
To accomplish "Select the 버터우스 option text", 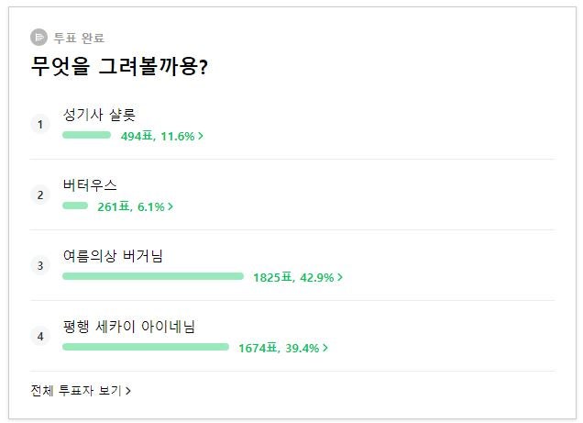I will (x=90, y=184).
